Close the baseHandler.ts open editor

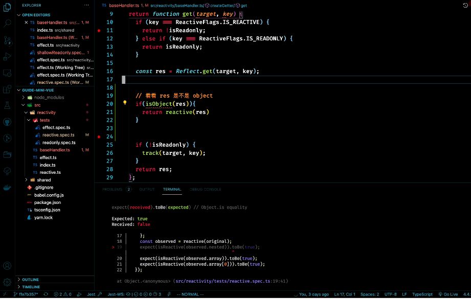coord(26,23)
